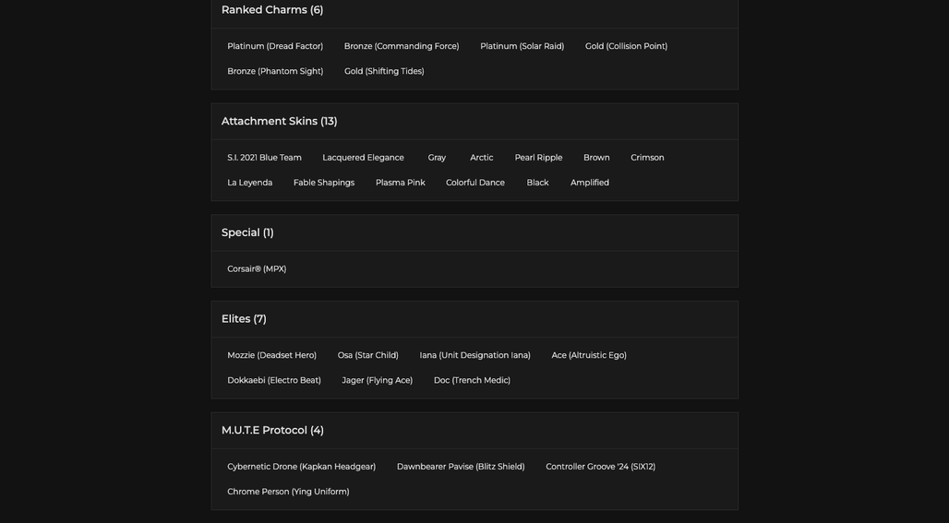The height and width of the screenshot is (523, 949).
Task: Click the Plasma Pink skin tag
Action: (400, 183)
